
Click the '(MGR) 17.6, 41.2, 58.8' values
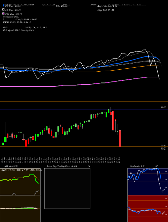coord(36,28)
